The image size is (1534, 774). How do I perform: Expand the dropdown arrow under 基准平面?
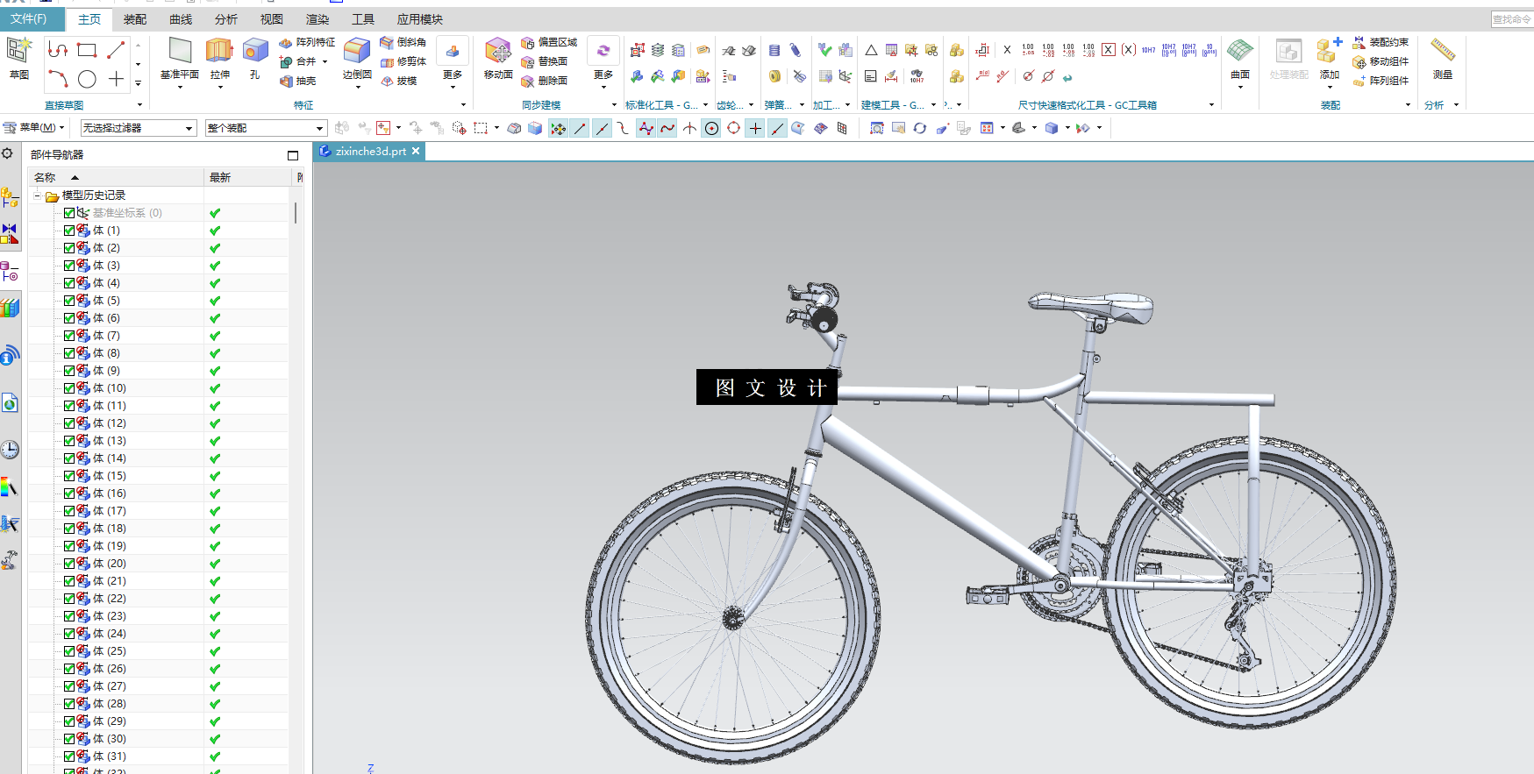pyautogui.click(x=180, y=88)
